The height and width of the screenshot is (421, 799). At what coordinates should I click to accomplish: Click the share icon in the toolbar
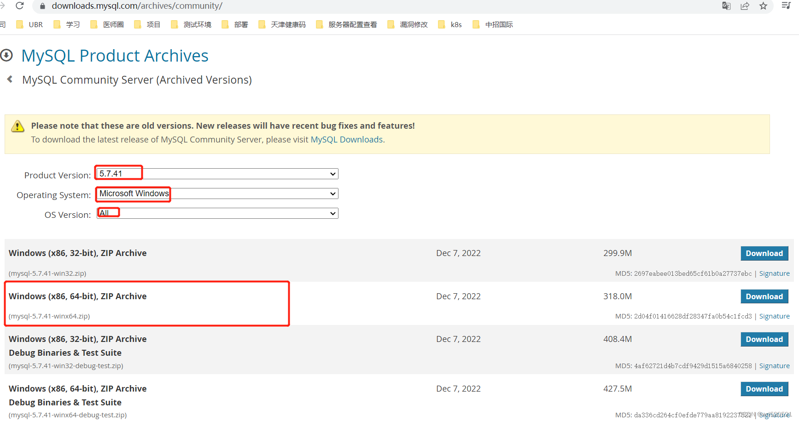[745, 6]
